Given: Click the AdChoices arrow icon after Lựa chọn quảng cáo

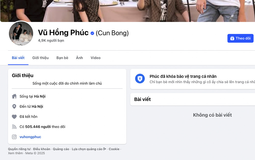Looking at the screenshot, I should pyautogui.click(x=105, y=149).
